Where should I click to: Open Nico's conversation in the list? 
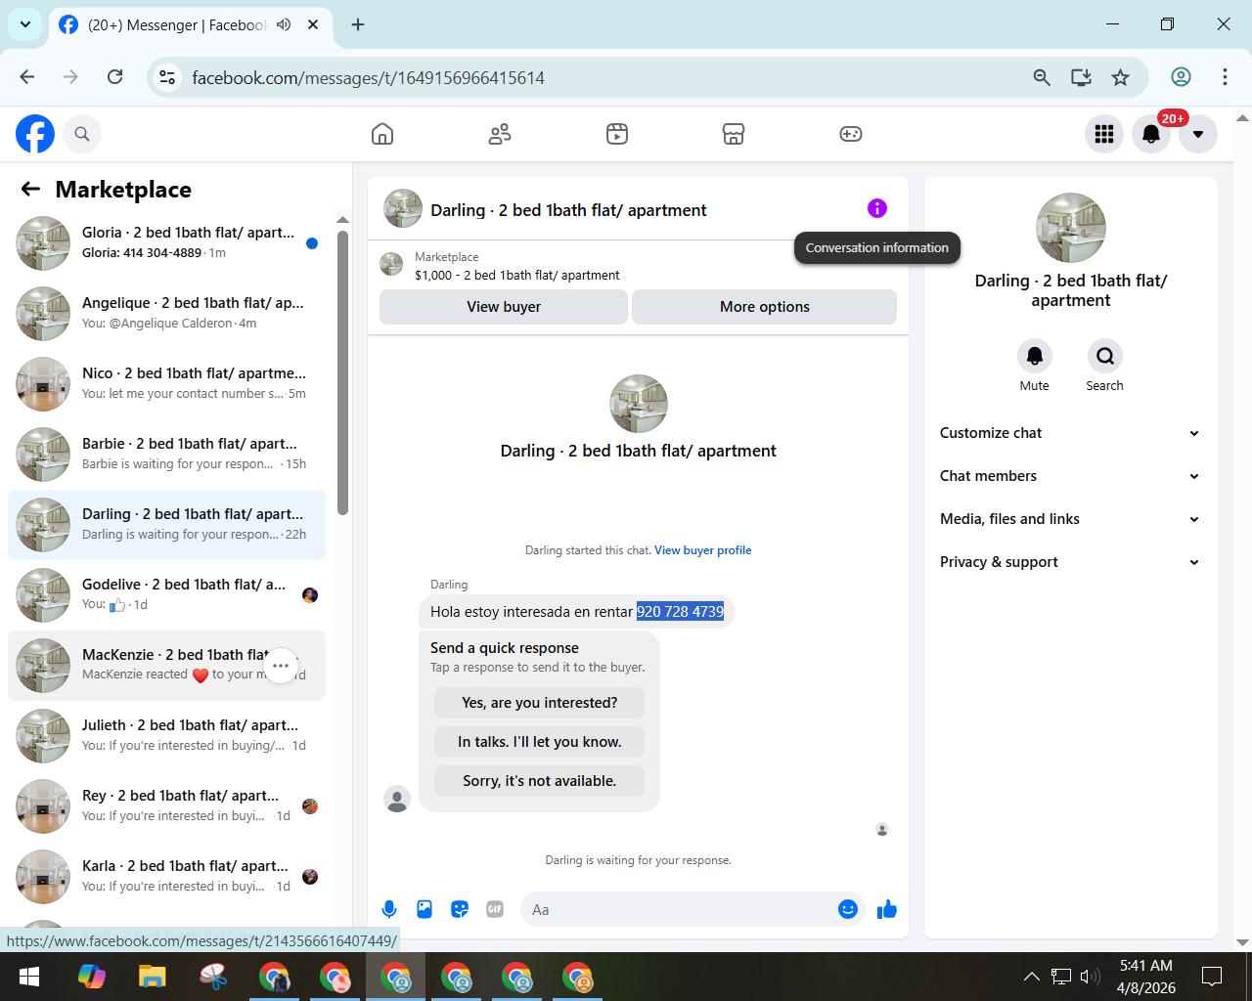click(166, 384)
